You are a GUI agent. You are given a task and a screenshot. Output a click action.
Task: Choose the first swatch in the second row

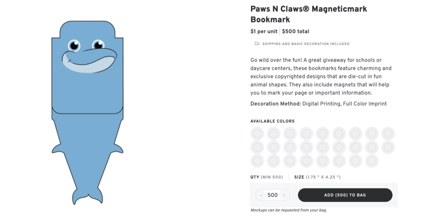pyautogui.click(x=257, y=148)
